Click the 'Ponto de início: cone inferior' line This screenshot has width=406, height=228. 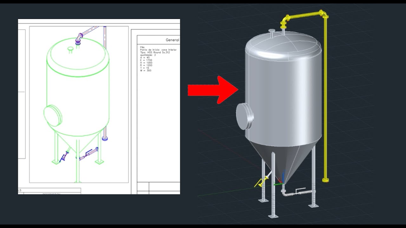(x=158, y=50)
